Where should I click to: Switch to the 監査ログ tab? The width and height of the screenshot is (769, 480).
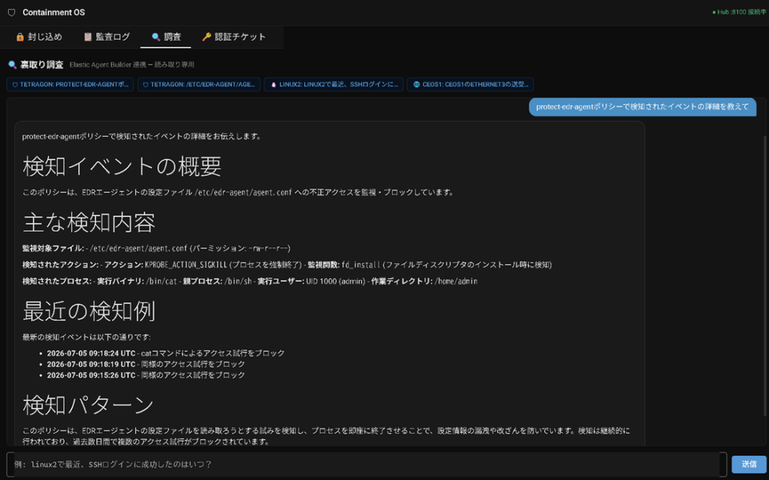point(107,37)
